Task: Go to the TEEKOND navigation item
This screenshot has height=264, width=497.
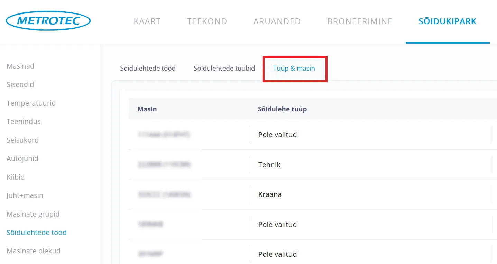Action: pos(207,21)
